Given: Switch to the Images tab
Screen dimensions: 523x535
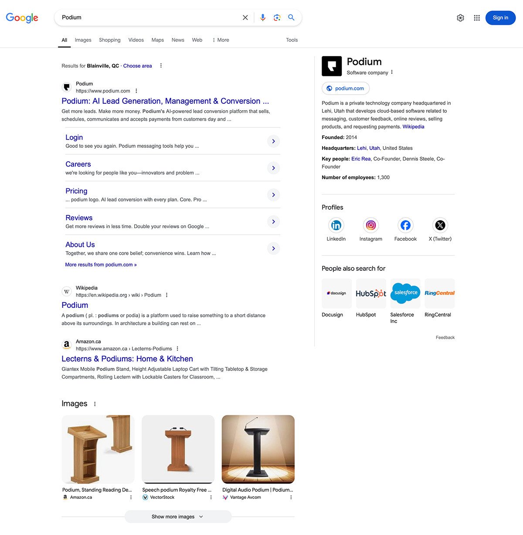Looking at the screenshot, I should pyautogui.click(x=83, y=40).
